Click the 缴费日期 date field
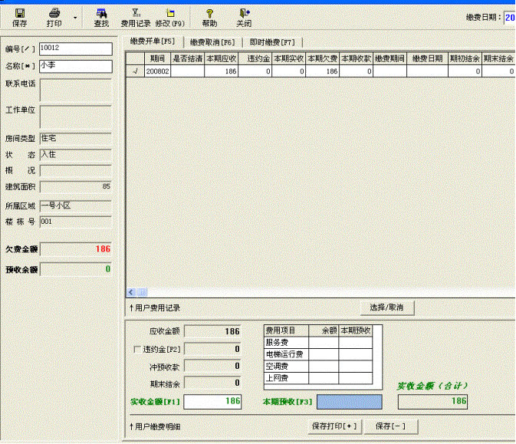 510,18
